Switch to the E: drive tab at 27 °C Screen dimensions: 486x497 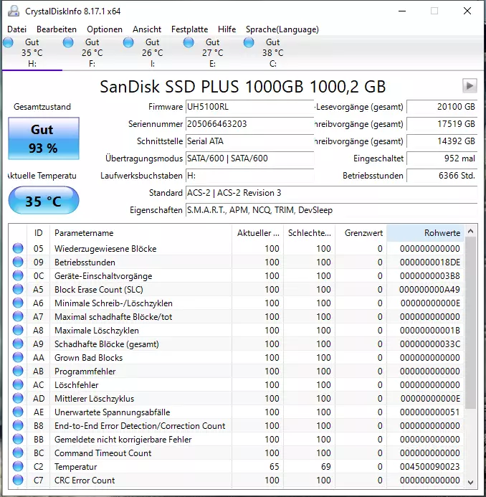click(x=212, y=52)
